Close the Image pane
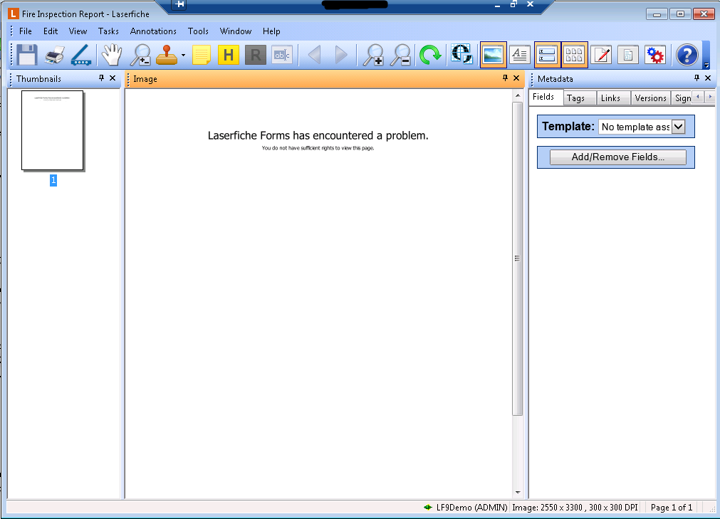 (x=516, y=78)
